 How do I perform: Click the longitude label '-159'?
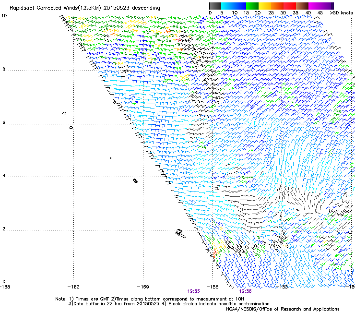tap(143, 287)
